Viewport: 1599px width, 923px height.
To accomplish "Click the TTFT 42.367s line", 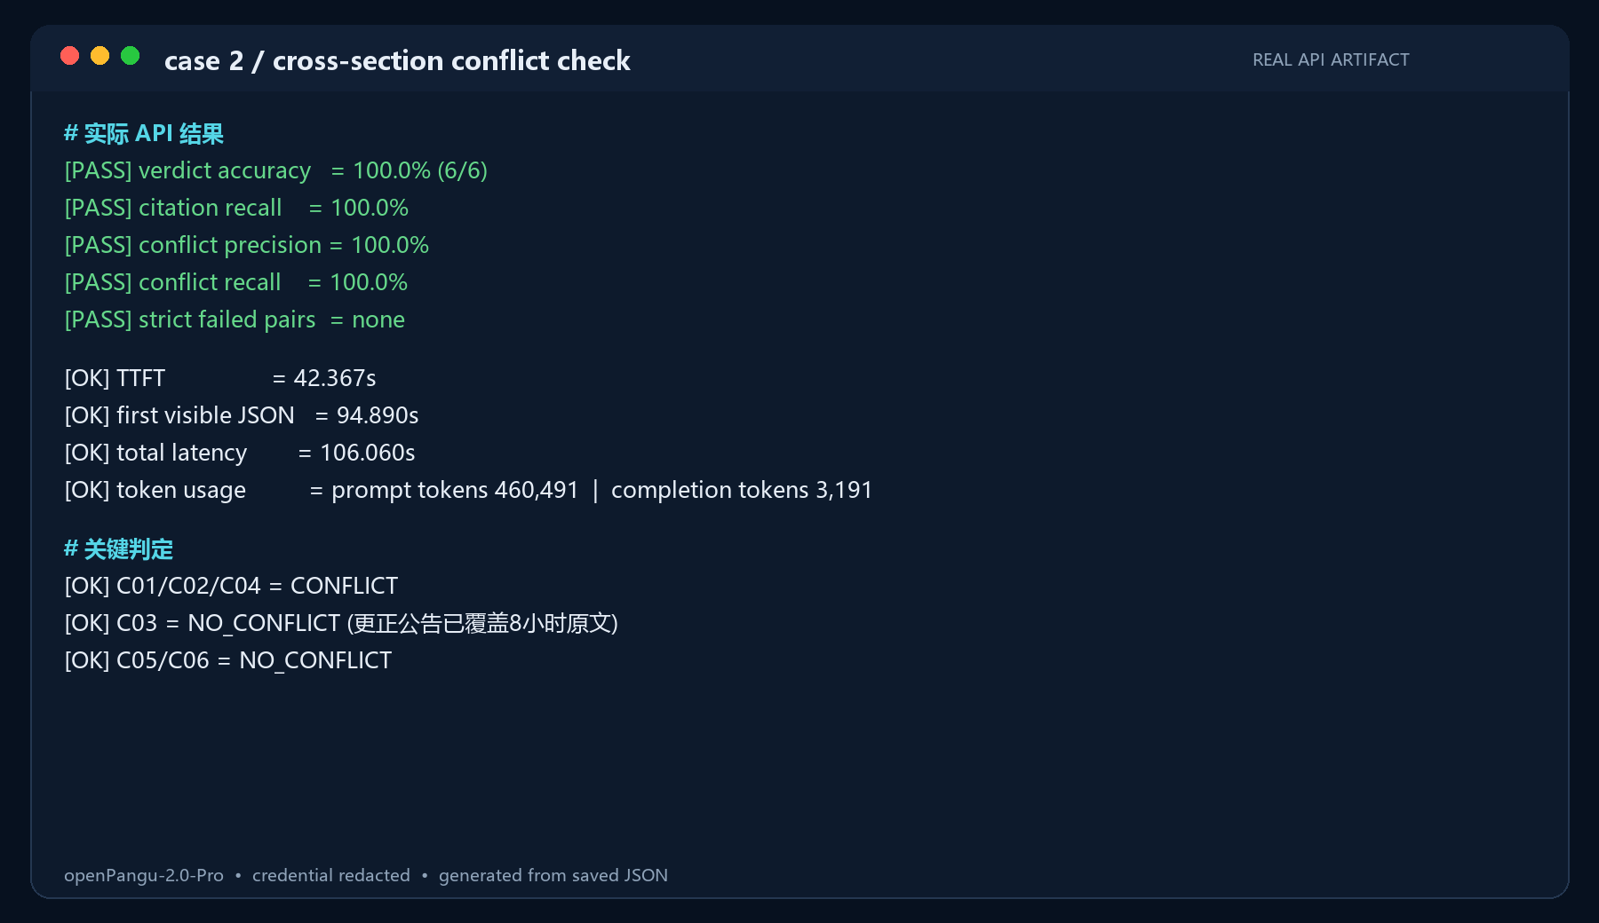I will tap(220, 378).
